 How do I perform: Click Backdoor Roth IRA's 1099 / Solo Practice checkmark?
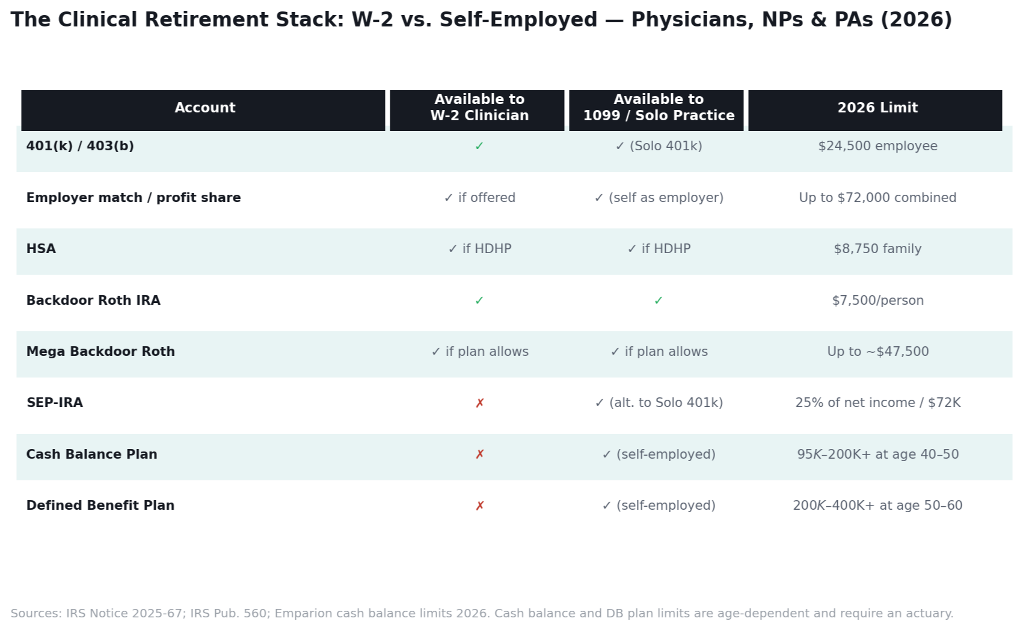point(659,301)
